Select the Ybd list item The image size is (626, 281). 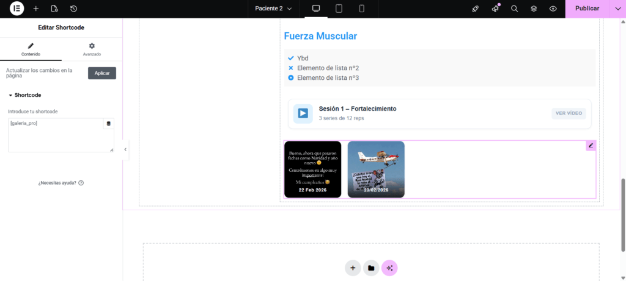(303, 58)
